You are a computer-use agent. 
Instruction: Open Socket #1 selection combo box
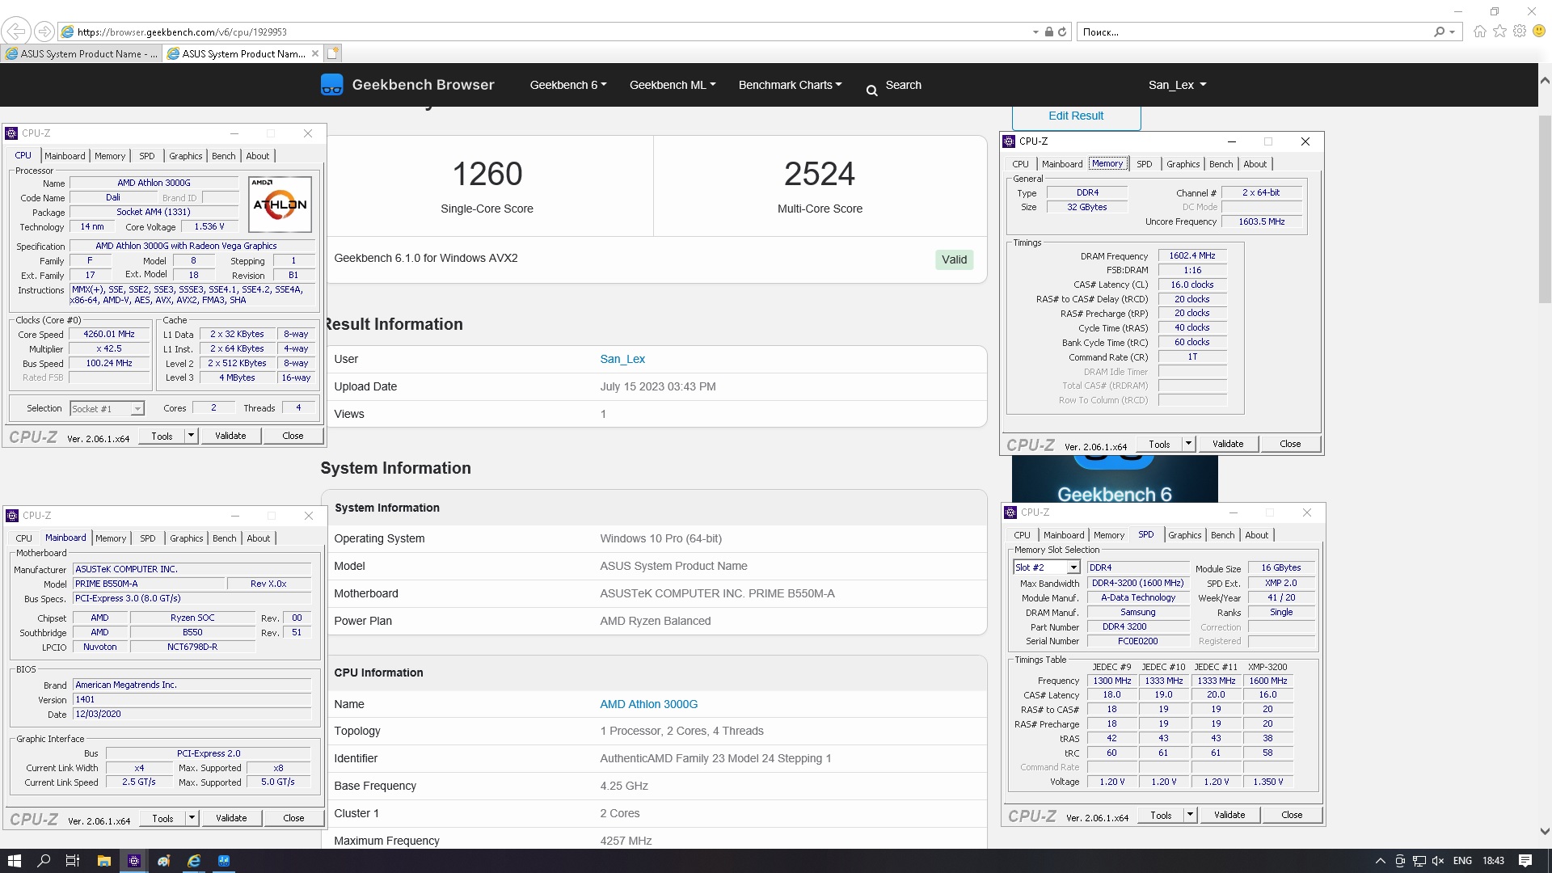click(x=107, y=409)
